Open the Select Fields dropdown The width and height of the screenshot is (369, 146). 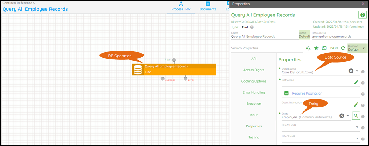point(357,127)
